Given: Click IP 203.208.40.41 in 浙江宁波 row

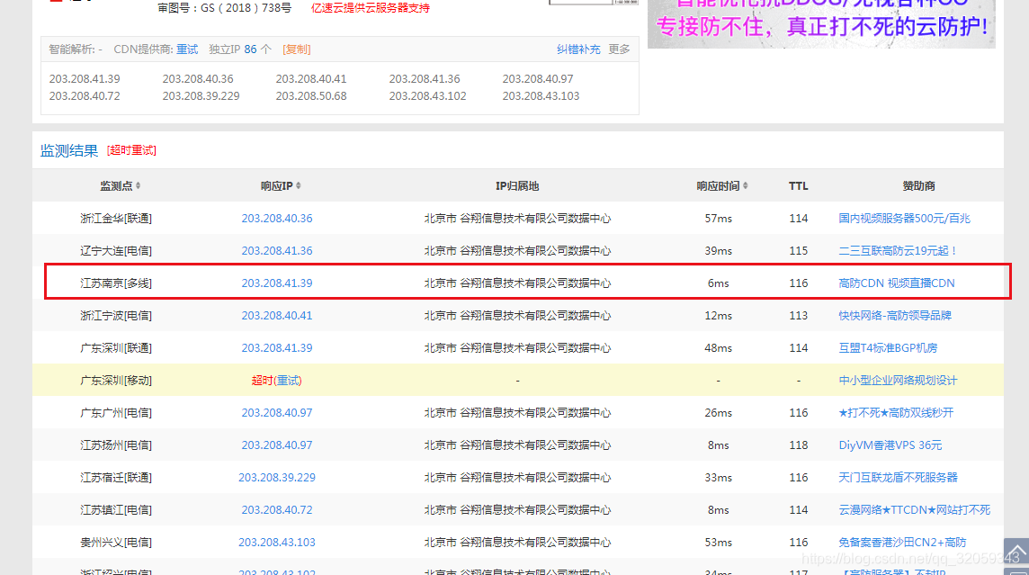Looking at the screenshot, I should click(277, 316).
